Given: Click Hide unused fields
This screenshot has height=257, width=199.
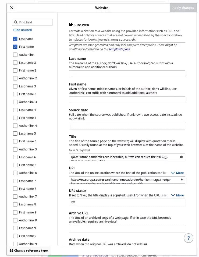Looking at the screenshot, I should point(22,30).
